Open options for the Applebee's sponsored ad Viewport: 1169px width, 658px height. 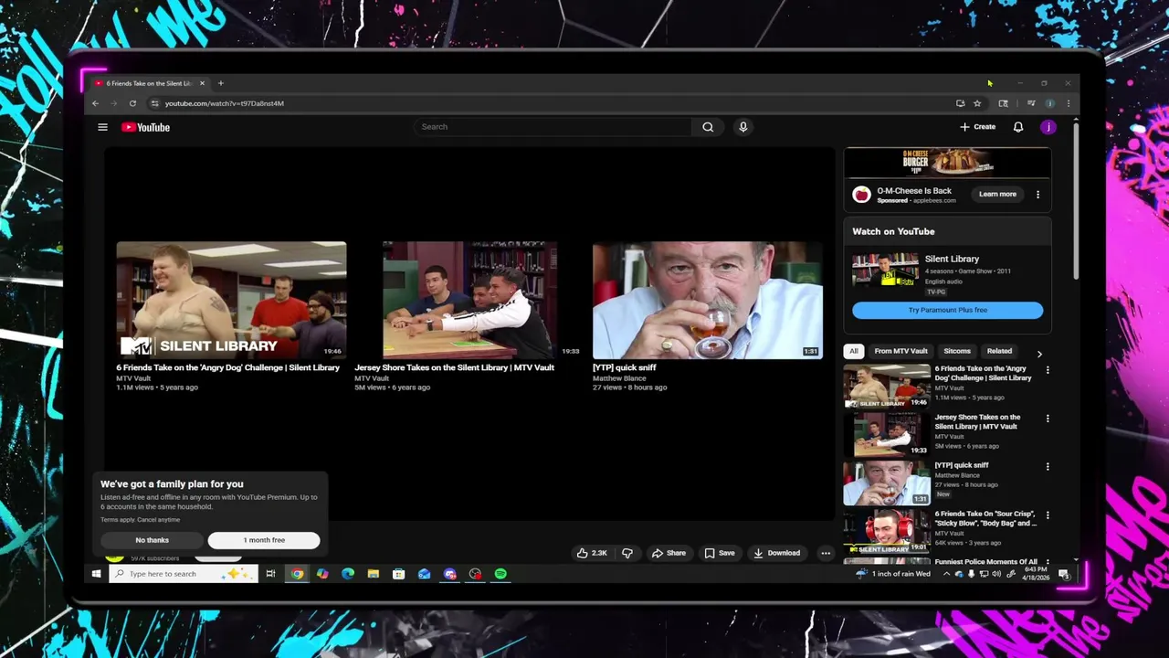click(1037, 194)
